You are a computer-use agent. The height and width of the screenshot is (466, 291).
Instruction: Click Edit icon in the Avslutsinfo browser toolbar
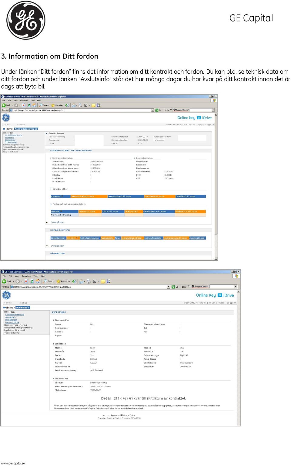(x=95, y=281)
